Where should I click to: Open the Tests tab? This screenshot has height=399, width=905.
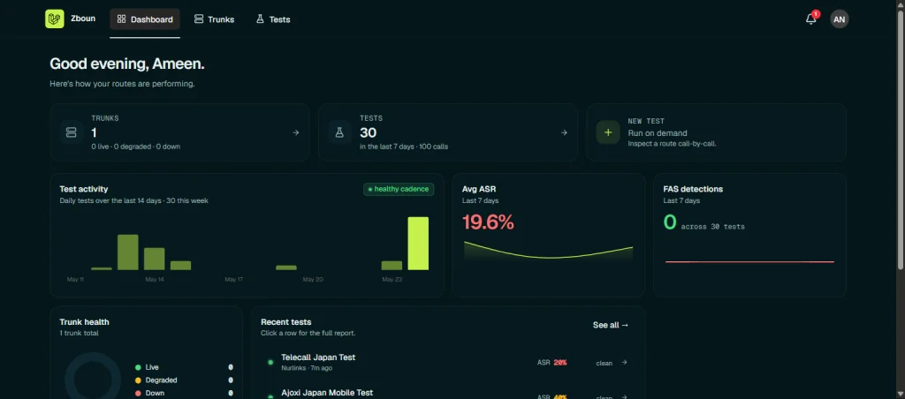point(273,19)
